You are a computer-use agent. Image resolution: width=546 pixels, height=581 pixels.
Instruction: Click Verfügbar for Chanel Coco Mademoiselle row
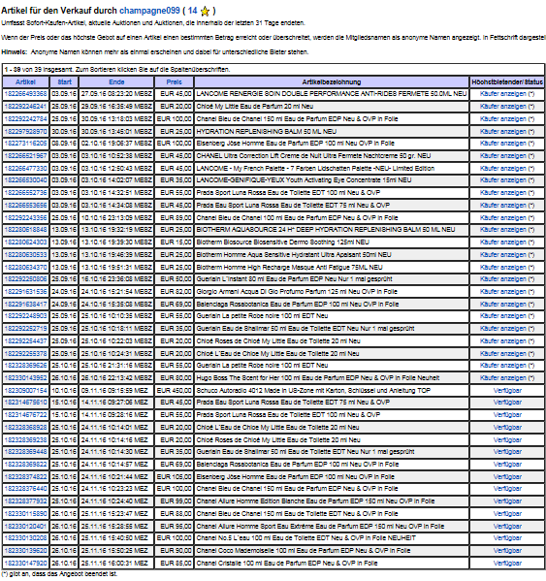coord(507,551)
